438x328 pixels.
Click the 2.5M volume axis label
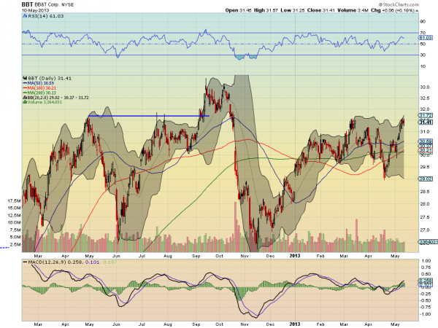tap(15, 244)
